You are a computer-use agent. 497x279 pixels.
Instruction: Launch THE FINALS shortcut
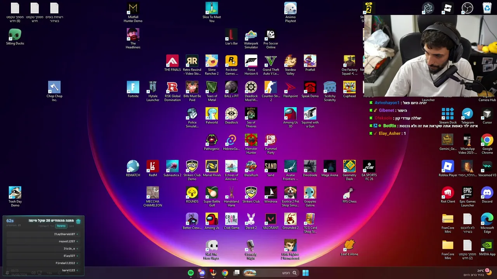(x=172, y=64)
